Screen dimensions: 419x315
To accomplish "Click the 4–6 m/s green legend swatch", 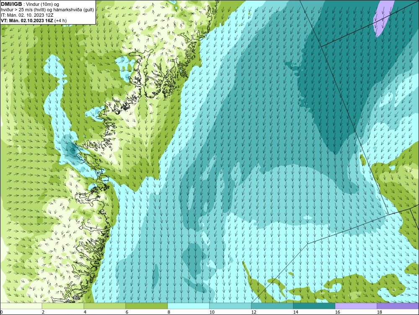I will [105, 306].
